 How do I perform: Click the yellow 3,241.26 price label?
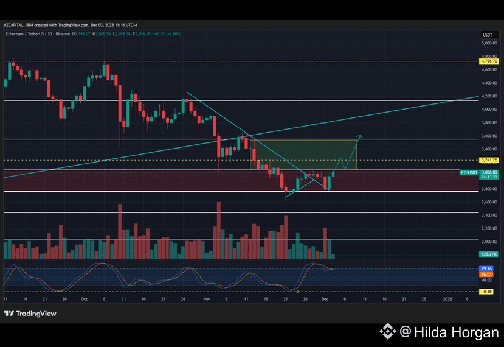pos(489,160)
